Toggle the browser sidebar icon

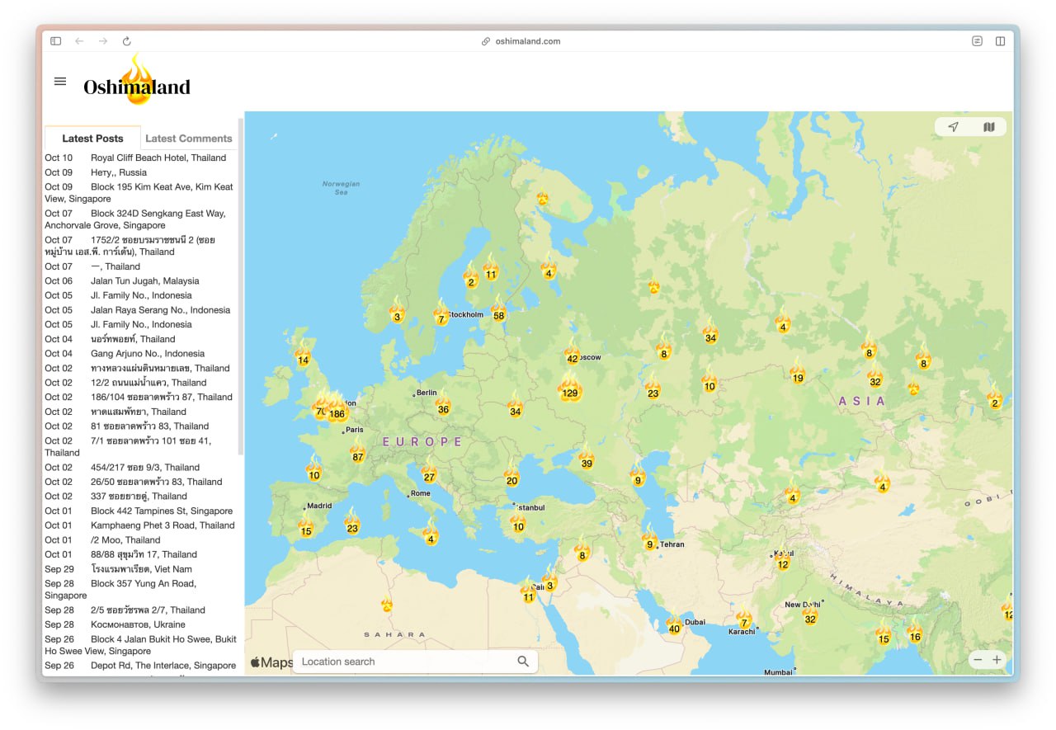(55, 41)
